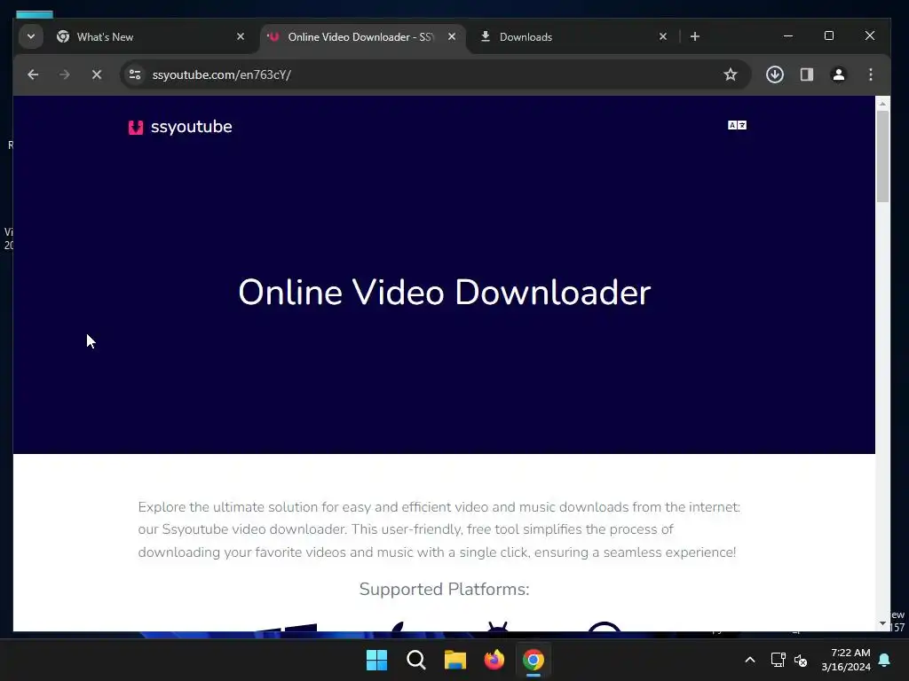Screen dimensions: 909x681
Task: Click scrollbar up arrow
Action: pyautogui.click(x=882, y=104)
